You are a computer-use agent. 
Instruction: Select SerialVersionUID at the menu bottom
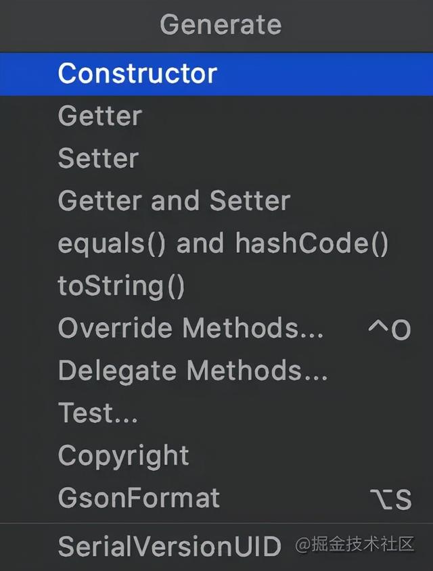(169, 545)
